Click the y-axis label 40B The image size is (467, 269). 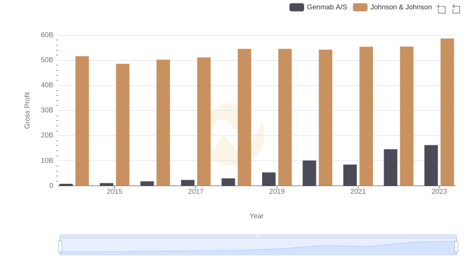point(47,85)
